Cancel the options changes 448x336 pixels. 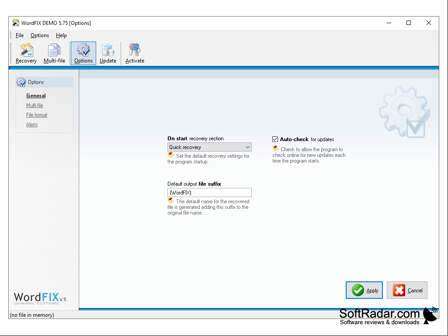pyautogui.click(x=407, y=290)
